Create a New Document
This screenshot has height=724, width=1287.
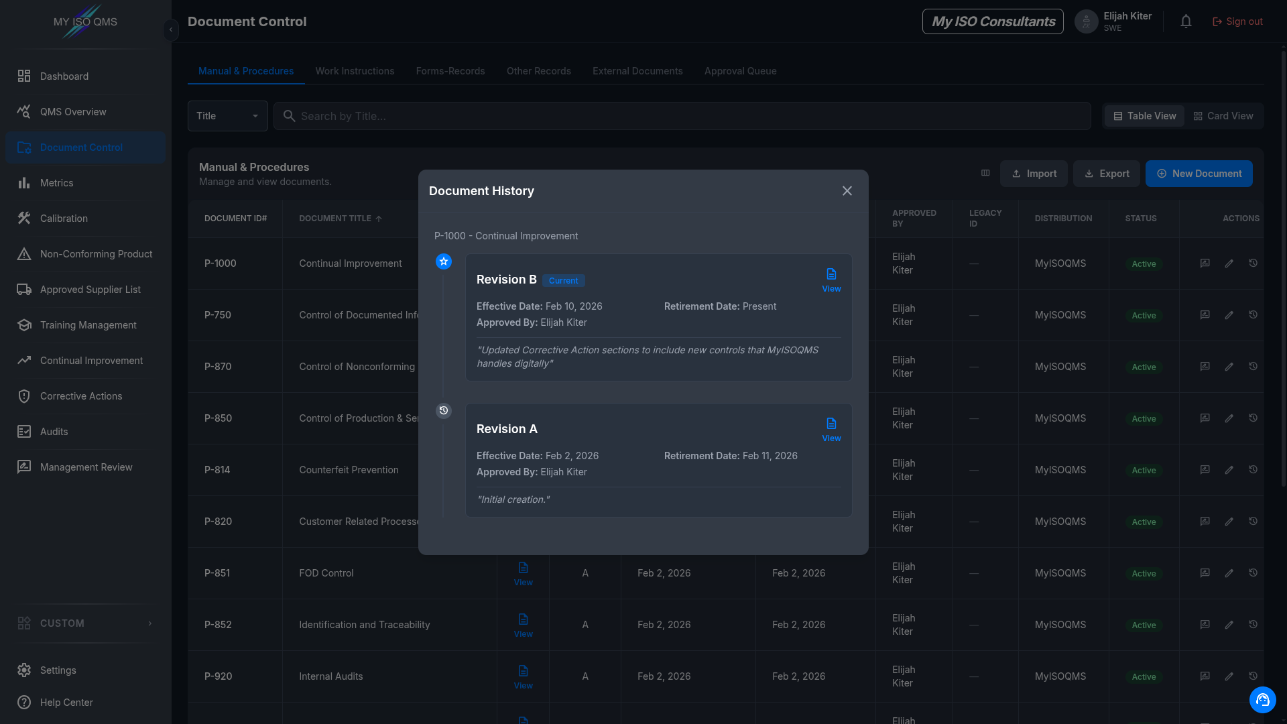pos(1199,174)
